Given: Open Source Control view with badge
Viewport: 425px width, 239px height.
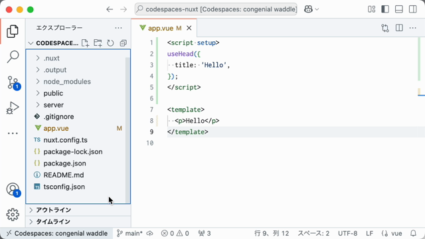Looking at the screenshot, I should pyautogui.click(x=13, y=82).
